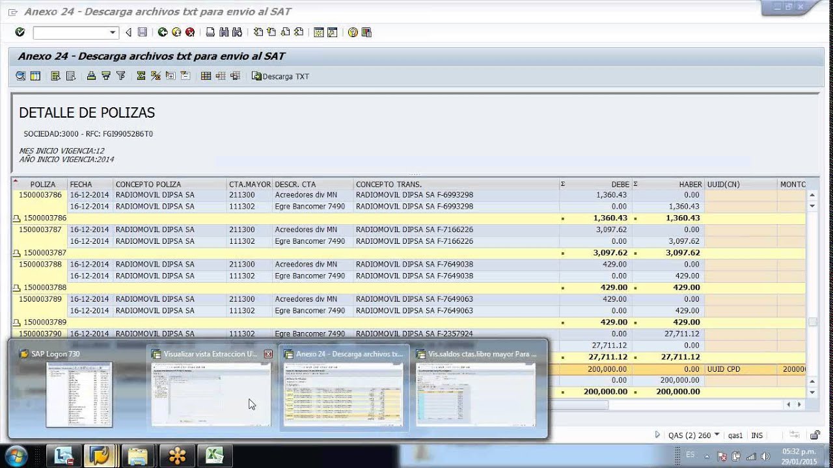Click the UUID(CN) column header
Image resolution: width=833 pixels, height=468 pixels.
click(741, 185)
